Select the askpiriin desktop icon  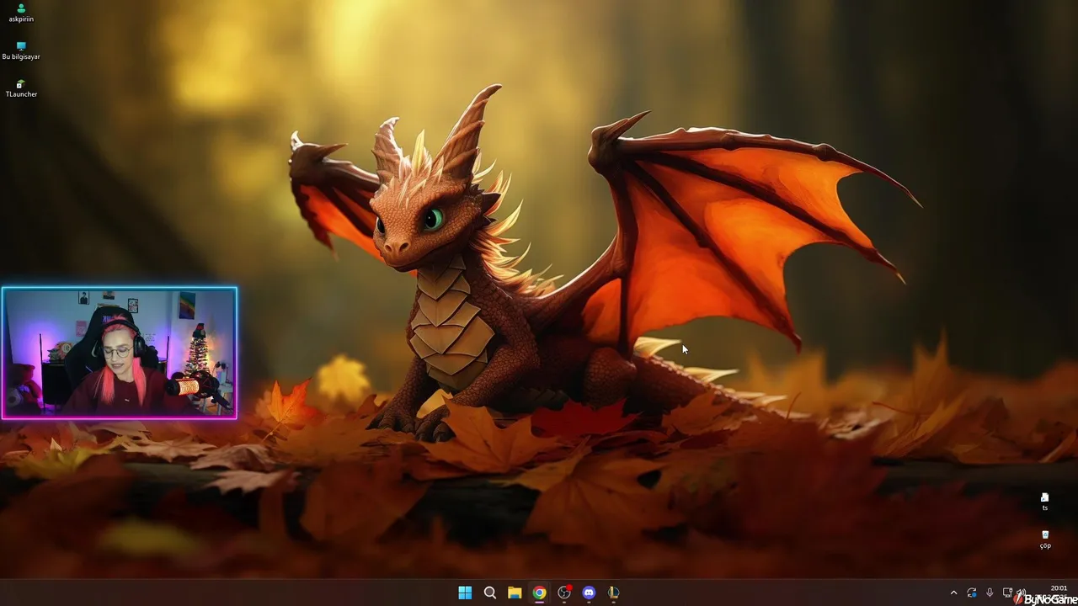point(21,13)
